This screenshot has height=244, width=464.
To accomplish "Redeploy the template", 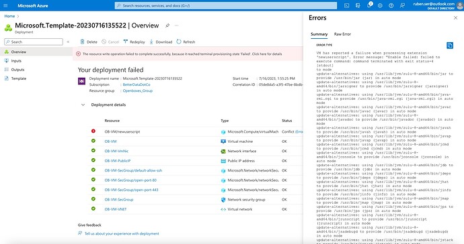I will point(134,42).
